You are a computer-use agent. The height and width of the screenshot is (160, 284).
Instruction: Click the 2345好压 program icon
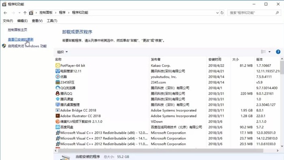(58, 82)
